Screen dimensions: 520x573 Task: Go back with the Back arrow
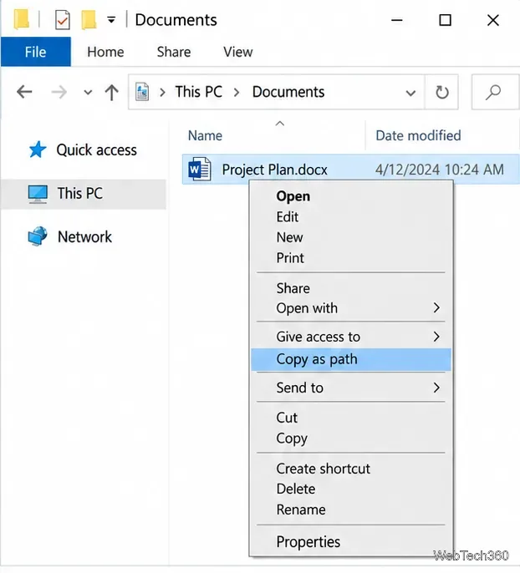coord(24,92)
